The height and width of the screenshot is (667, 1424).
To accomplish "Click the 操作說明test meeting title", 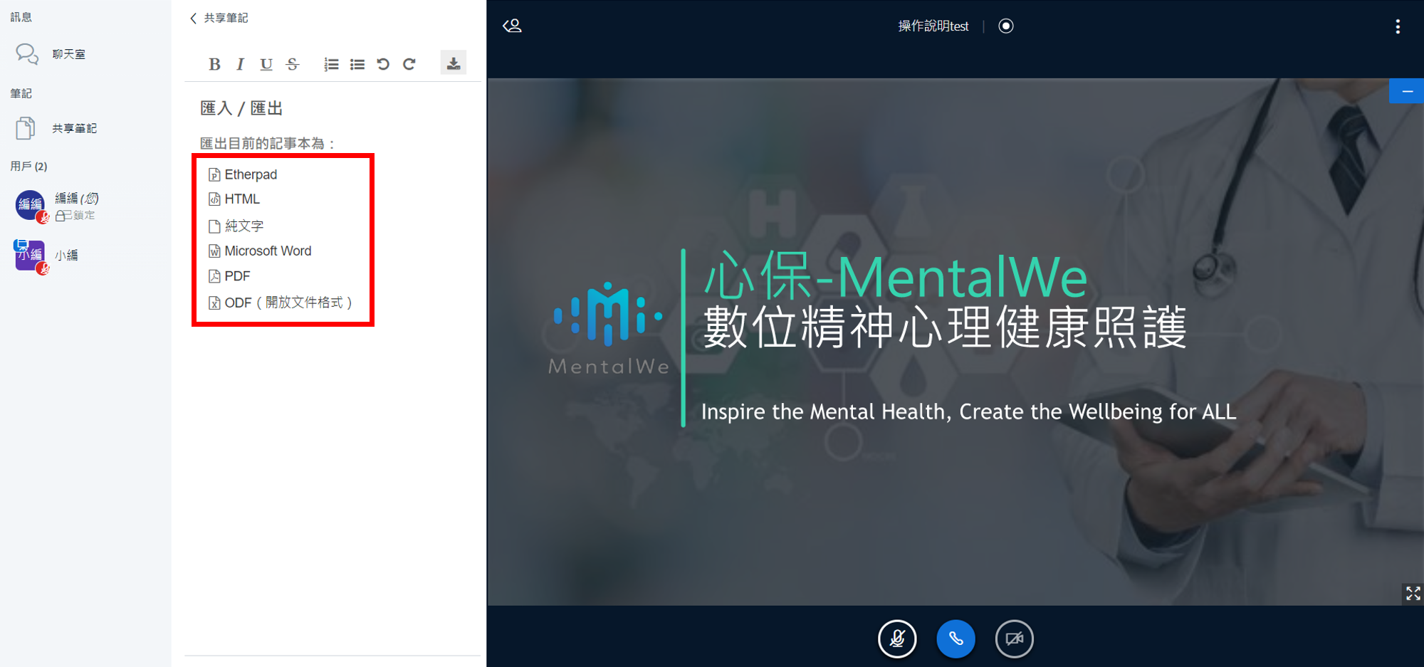I will coord(933,26).
